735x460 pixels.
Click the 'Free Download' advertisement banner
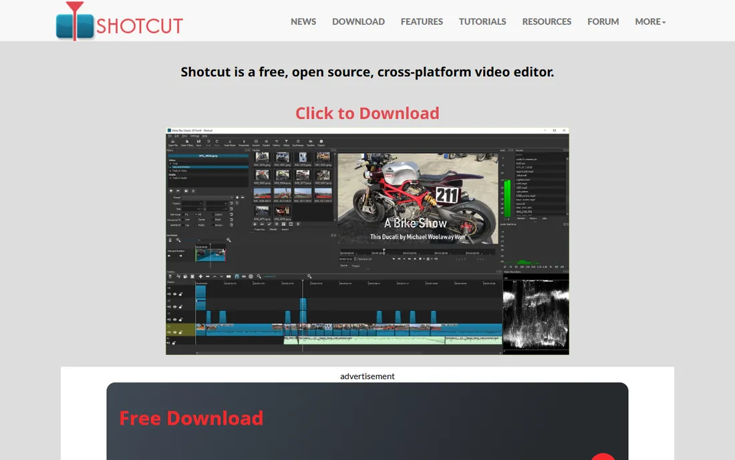click(x=367, y=421)
